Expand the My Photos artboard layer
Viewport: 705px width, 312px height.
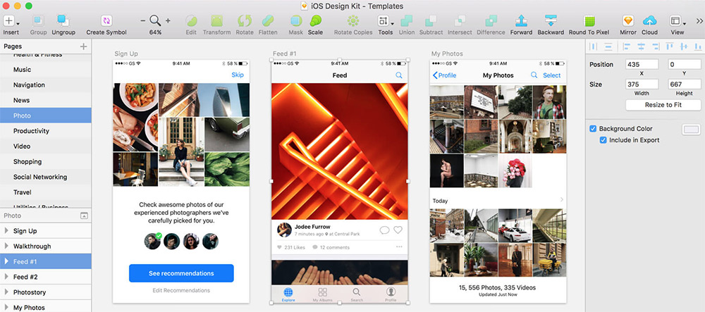(x=6, y=308)
